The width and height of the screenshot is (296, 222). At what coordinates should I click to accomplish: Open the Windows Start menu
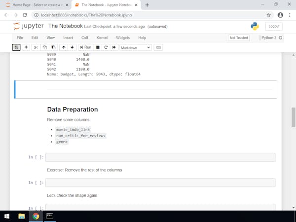7,217
